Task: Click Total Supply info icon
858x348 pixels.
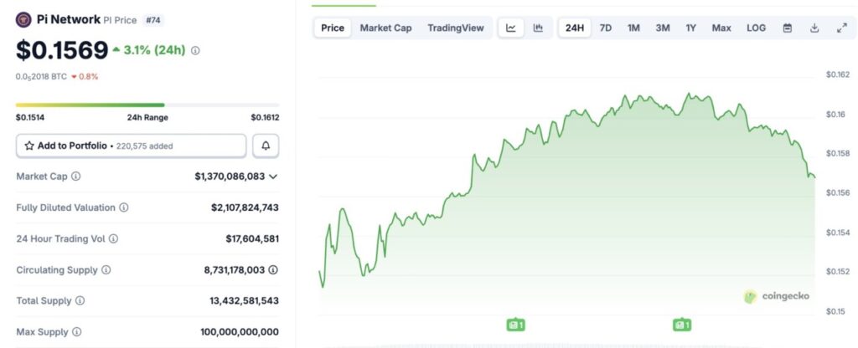Action: (80, 300)
